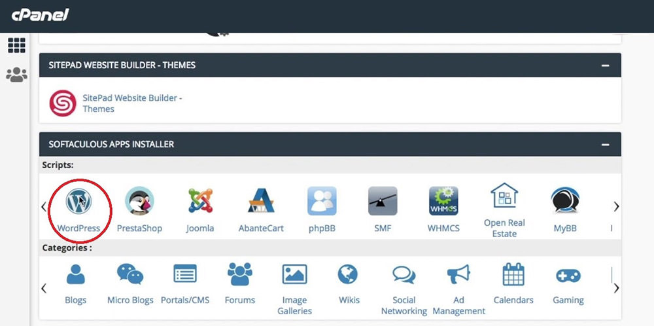Show previous scripts with left arrow
The width and height of the screenshot is (654, 326).
point(44,206)
